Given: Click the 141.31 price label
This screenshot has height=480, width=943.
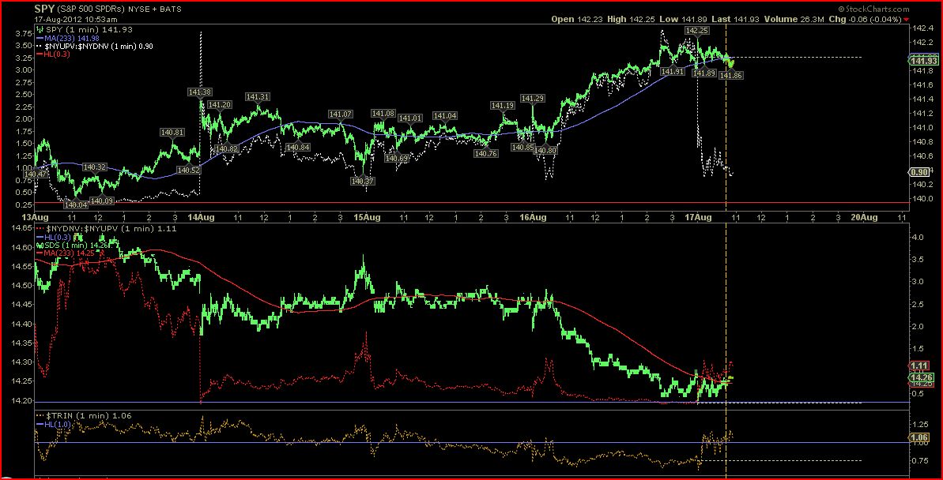Looking at the screenshot, I should pyautogui.click(x=258, y=97).
